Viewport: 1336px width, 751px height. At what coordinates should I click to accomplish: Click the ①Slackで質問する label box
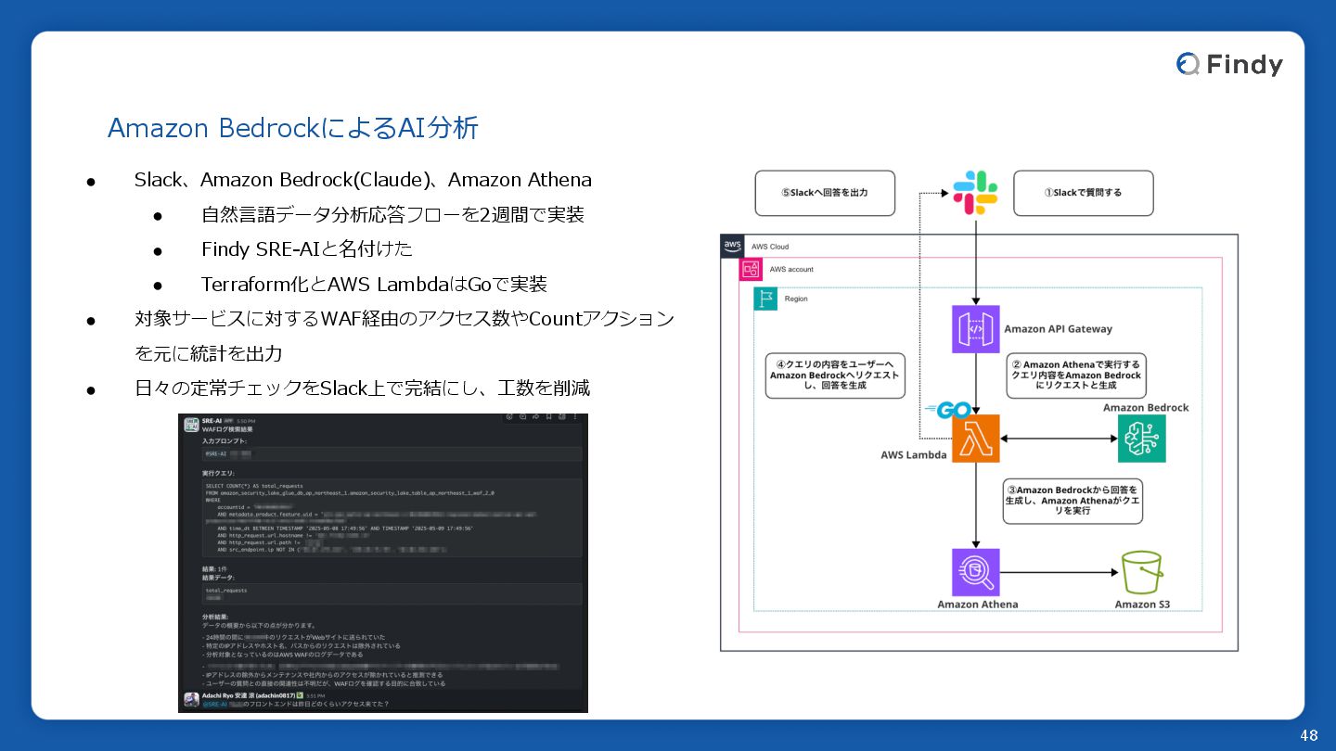point(1083,193)
